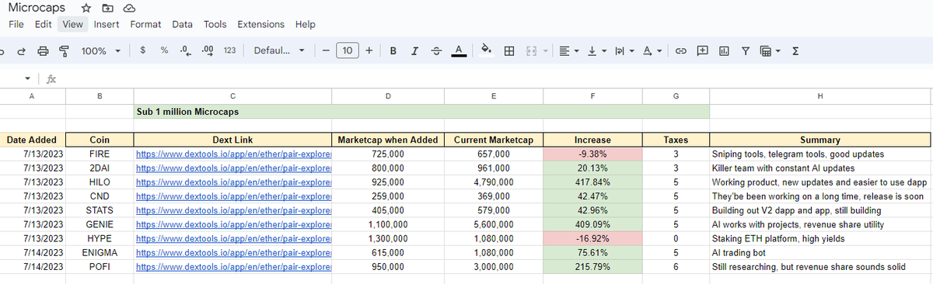Open the dextools link in HILO row
The height and width of the screenshot is (284, 933).
(x=233, y=182)
